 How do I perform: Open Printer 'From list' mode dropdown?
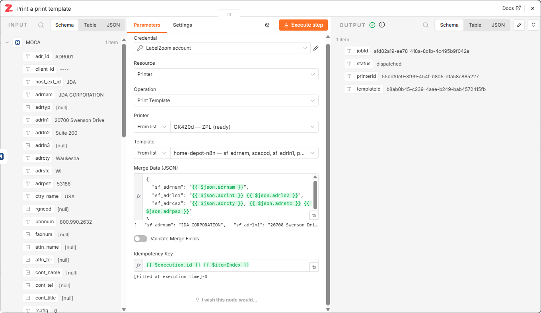pyautogui.click(x=152, y=127)
